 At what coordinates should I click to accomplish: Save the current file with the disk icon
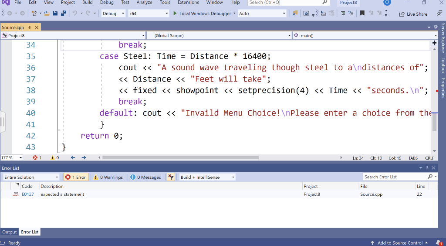click(x=55, y=14)
